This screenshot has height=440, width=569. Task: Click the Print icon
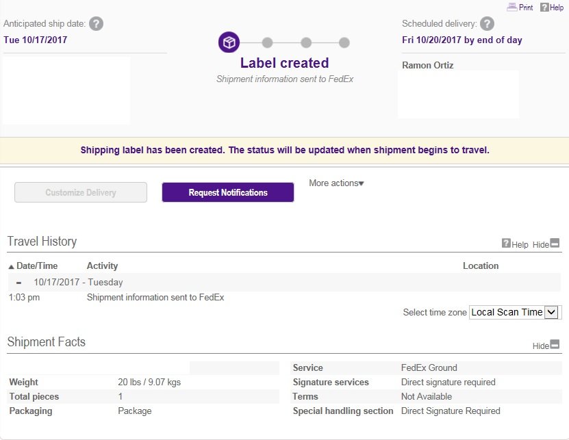[x=511, y=7]
